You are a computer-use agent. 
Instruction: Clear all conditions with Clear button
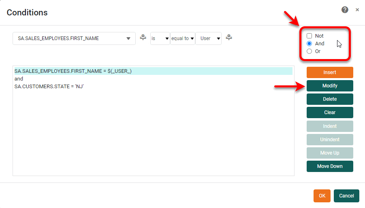pyautogui.click(x=330, y=112)
